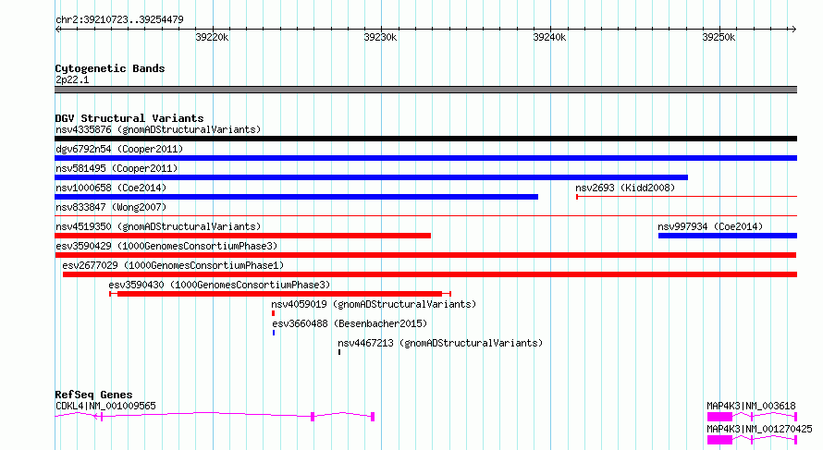823x450 pixels.
Task: Select the nsv2693 (Kidd2008) label
Action: [x=624, y=188]
